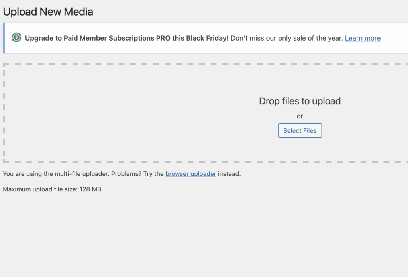
Task: Click the blue left edge of notice banner
Action: [4, 38]
